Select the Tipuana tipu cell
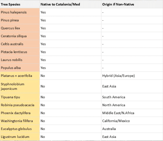 click(10, 97)
